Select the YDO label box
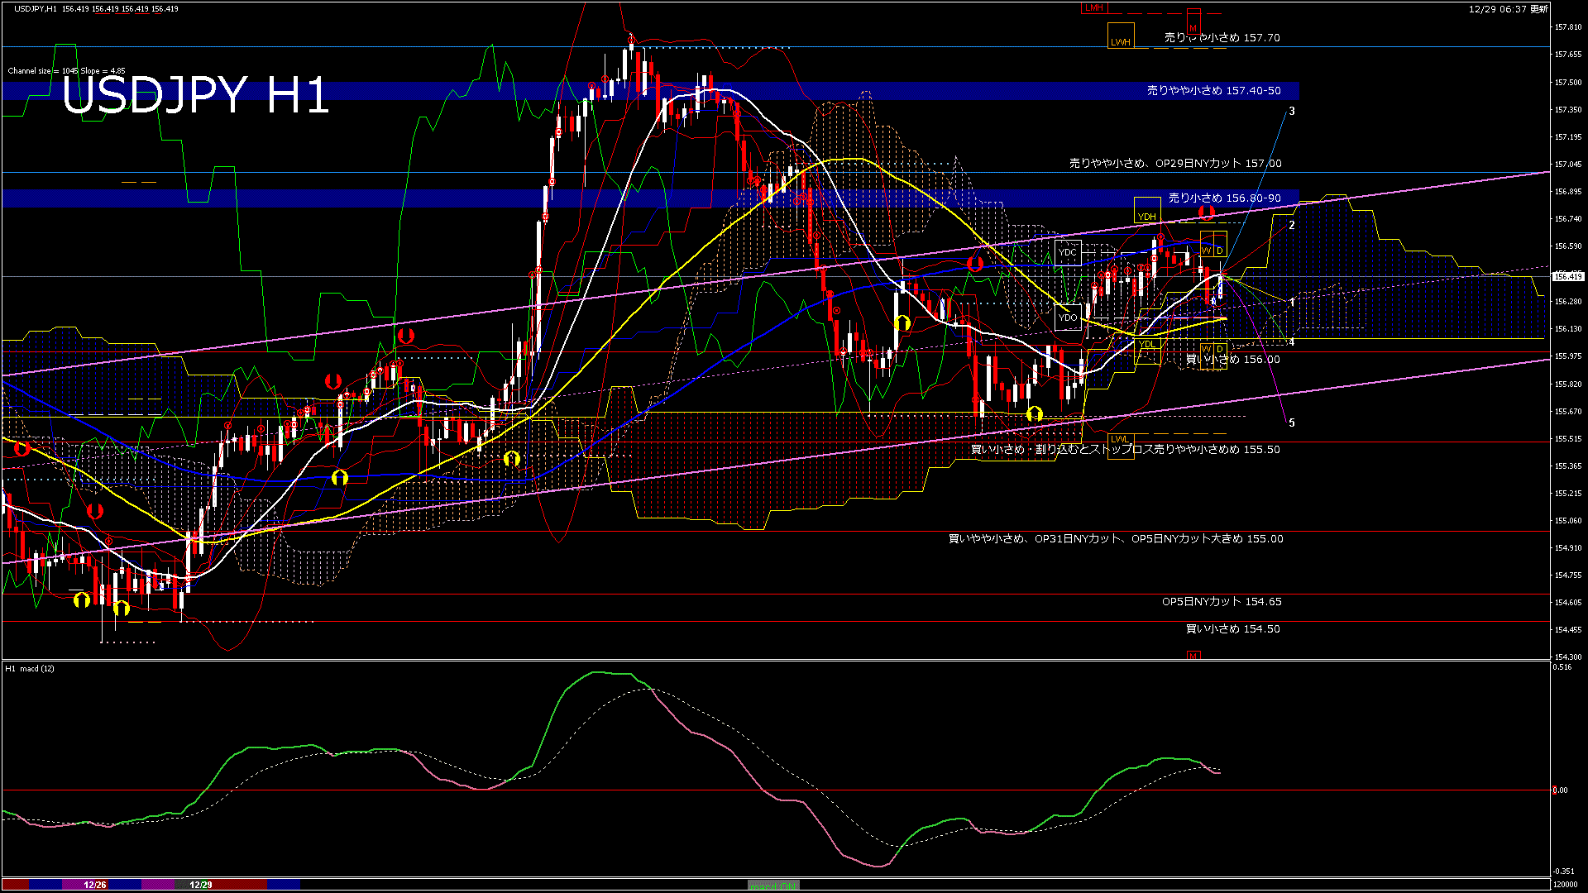The image size is (1588, 893). click(x=1068, y=317)
